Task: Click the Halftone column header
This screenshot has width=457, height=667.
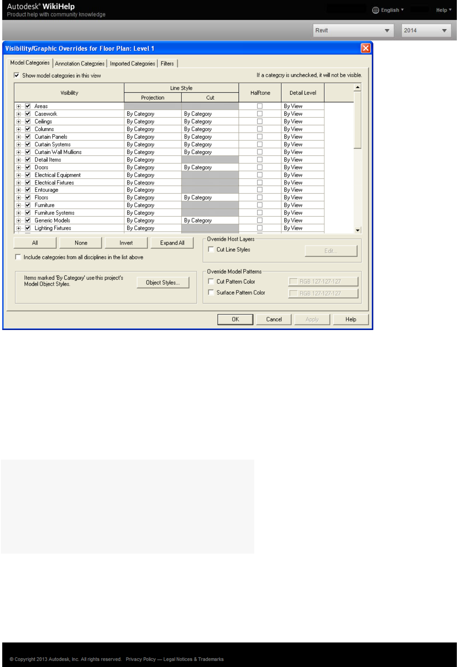Action: (260, 93)
